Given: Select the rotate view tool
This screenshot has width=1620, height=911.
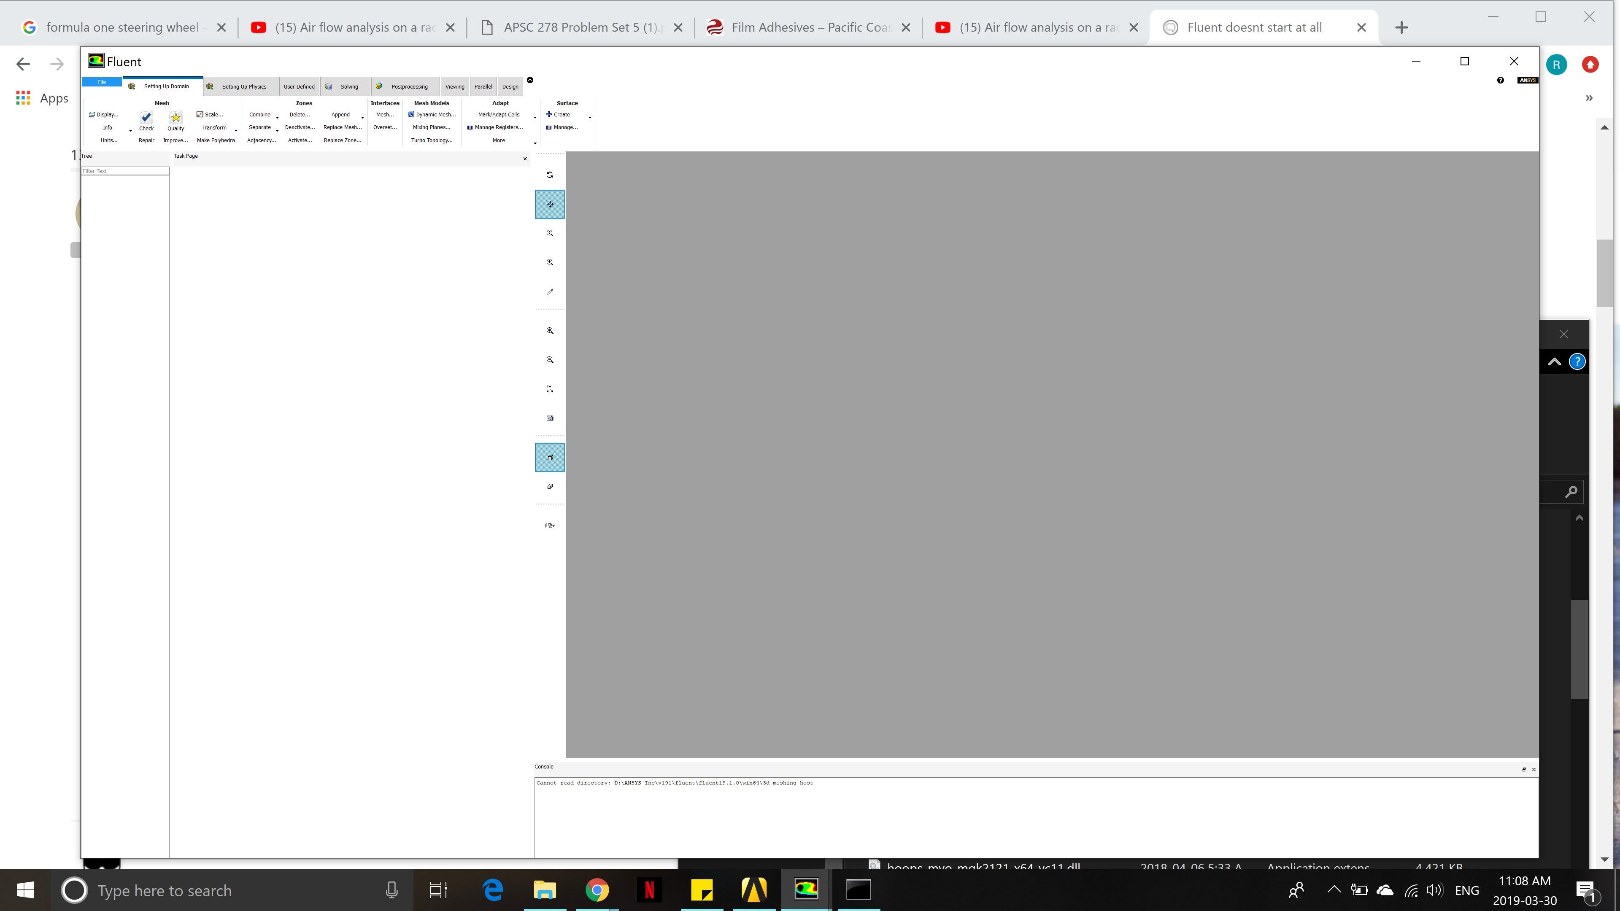Looking at the screenshot, I should coord(550,175).
